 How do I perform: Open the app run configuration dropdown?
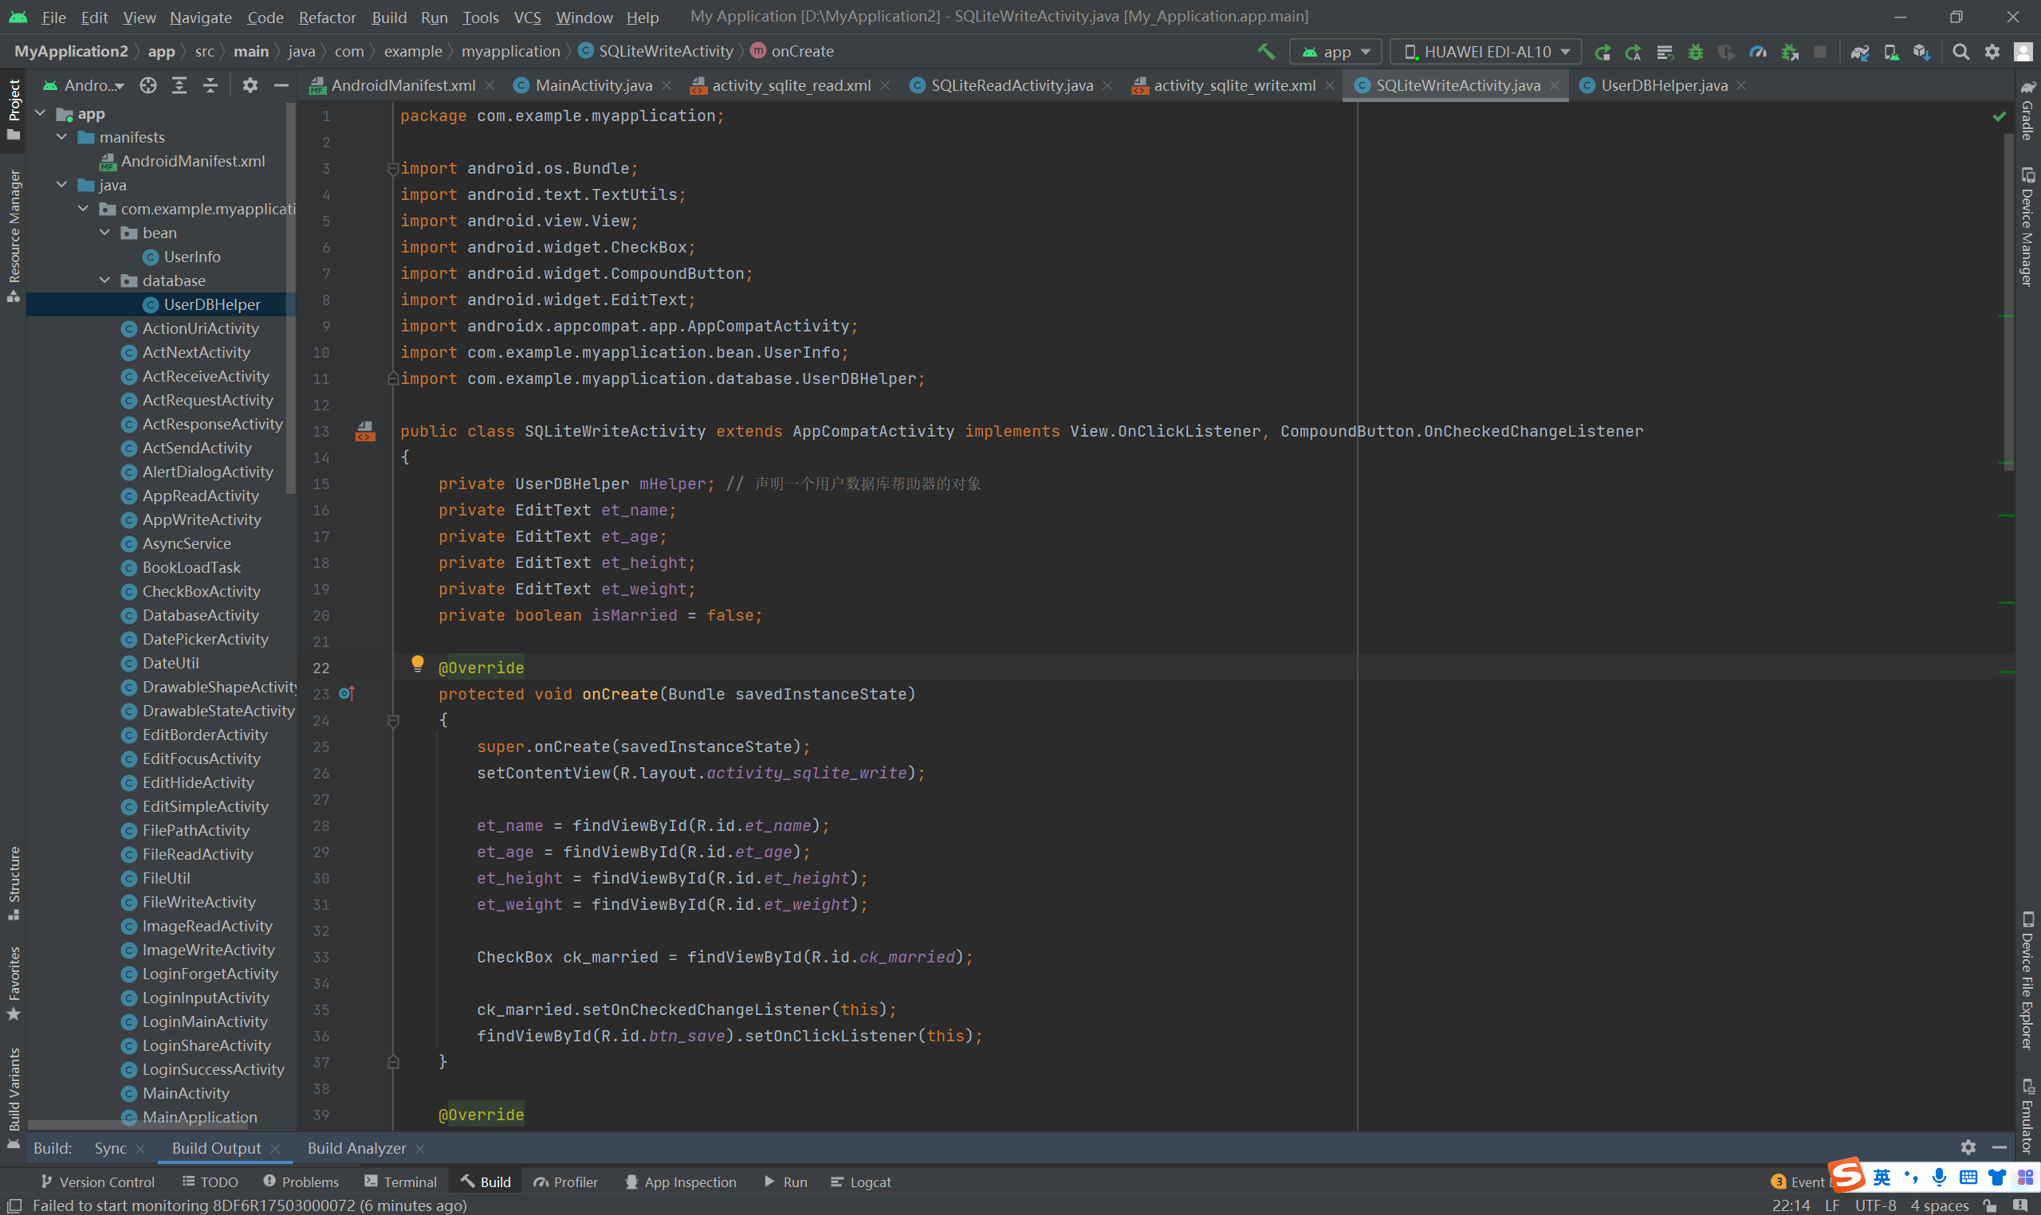coord(1336,52)
